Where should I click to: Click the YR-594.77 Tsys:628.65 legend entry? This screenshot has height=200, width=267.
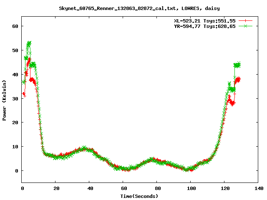(x=205, y=26)
